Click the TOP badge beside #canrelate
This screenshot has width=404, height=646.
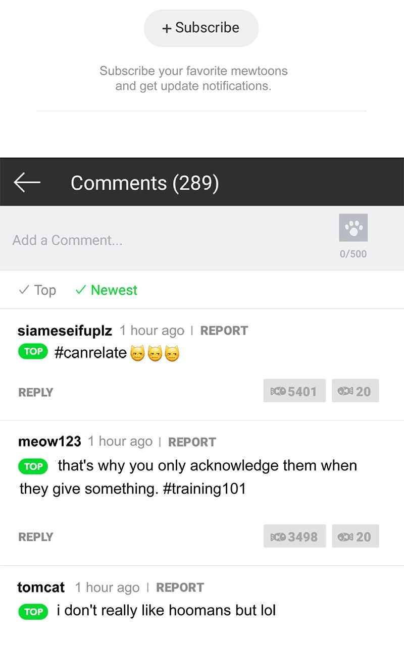click(33, 352)
